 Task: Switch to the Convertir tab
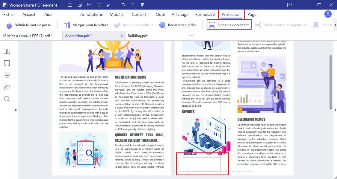(140, 14)
